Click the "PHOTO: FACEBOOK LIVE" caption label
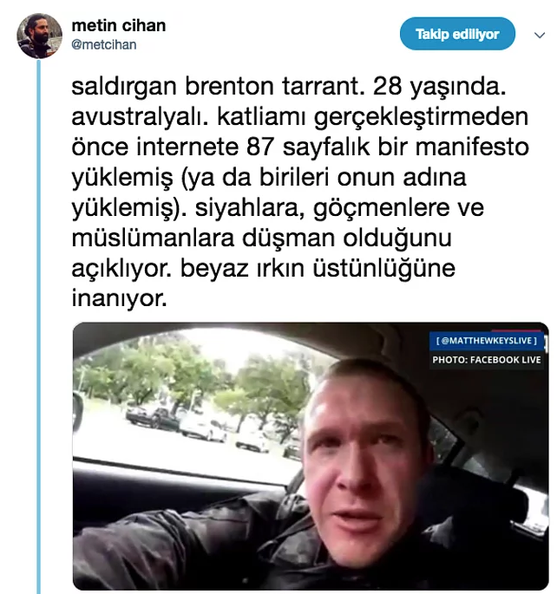Image resolution: width=557 pixels, height=594 pixels. [x=487, y=360]
